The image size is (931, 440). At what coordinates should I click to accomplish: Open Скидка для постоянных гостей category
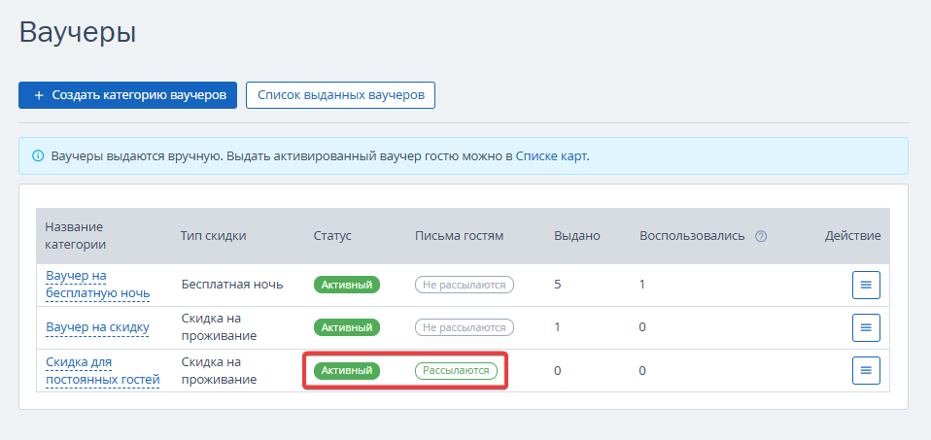click(103, 370)
